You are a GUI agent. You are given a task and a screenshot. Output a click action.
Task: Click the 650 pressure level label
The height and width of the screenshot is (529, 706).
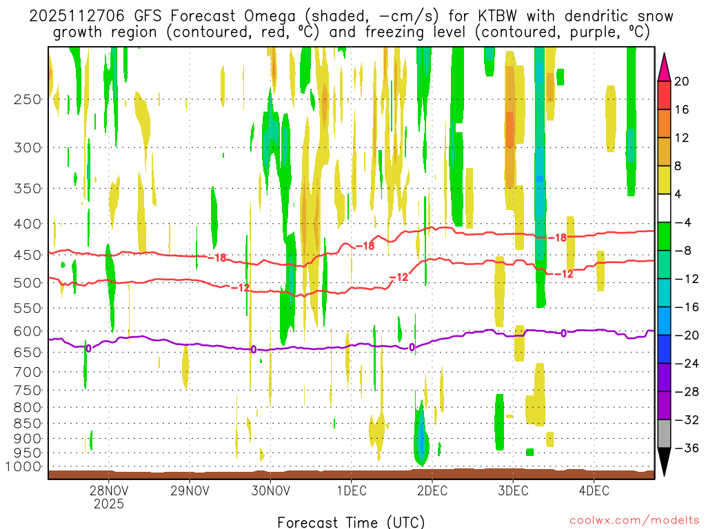(28, 352)
